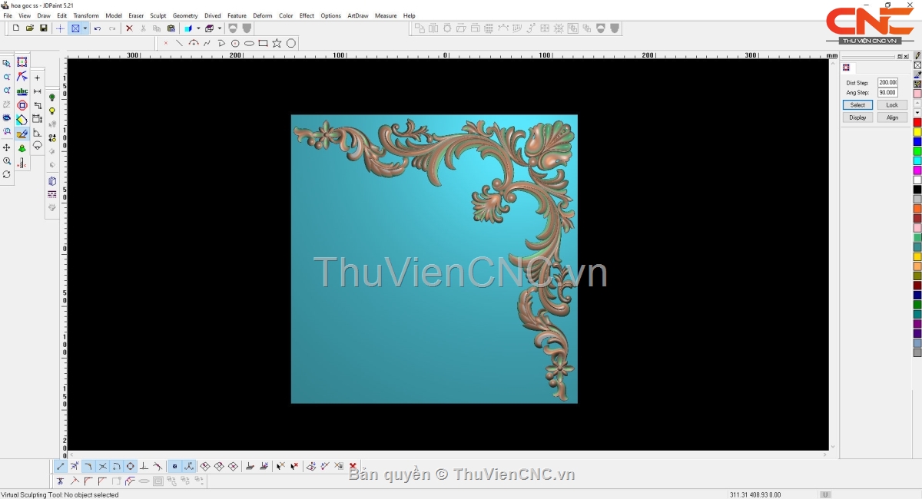Click the Save file icon
922x499 pixels.
click(44, 28)
